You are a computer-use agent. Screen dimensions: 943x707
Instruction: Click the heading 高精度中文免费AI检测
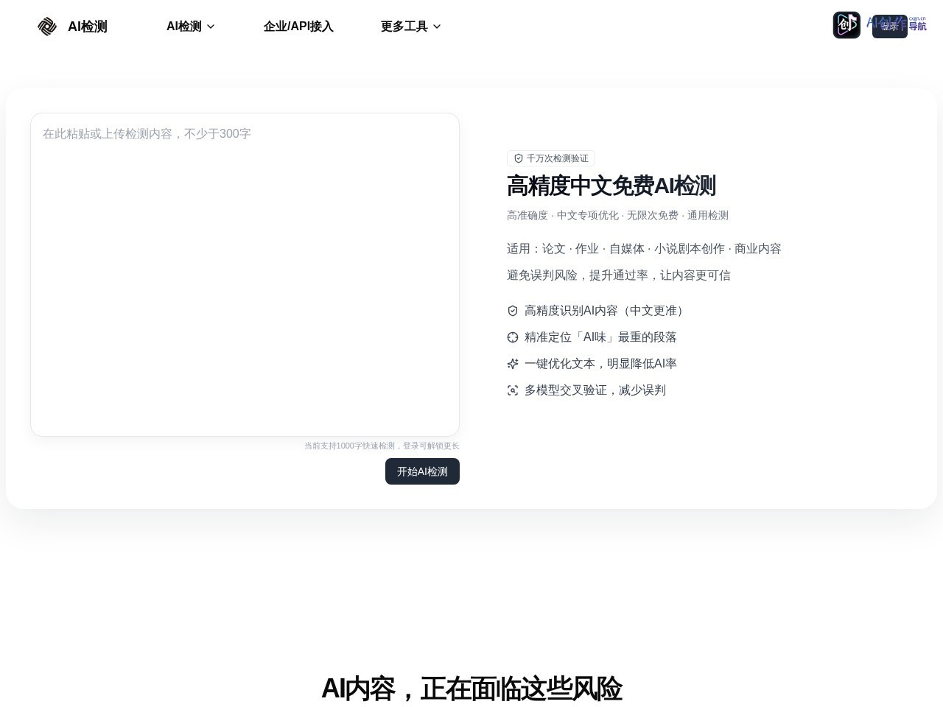click(x=611, y=186)
